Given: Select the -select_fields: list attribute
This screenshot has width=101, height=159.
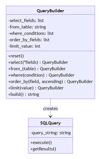Looking at the screenshot, I should 26,21.
